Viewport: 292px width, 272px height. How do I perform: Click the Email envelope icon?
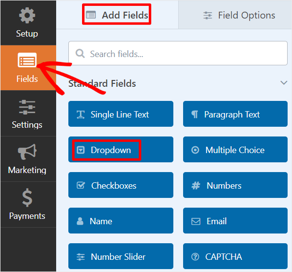(196, 221)
